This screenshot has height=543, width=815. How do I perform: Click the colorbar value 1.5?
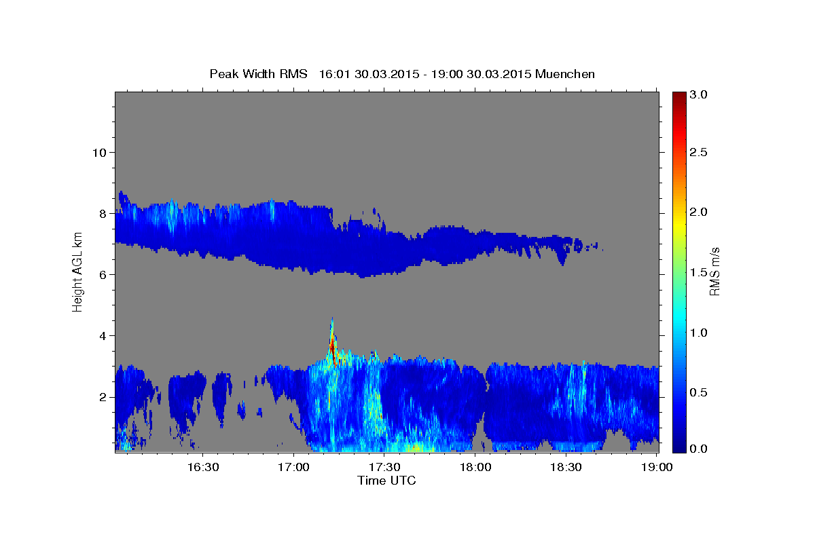(699, 272)
